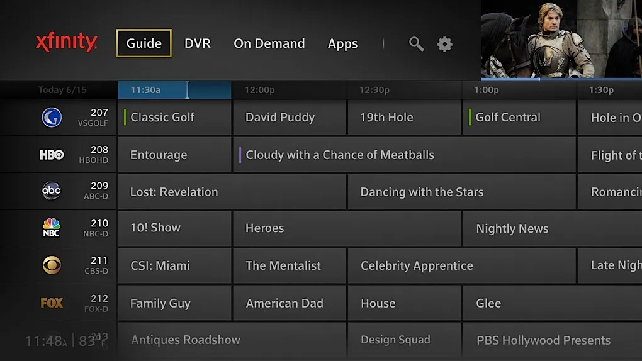Click the 11:48a clock display
Image resolution: width=642 pixels, height=361 pixels.
(x=46, y=341)
